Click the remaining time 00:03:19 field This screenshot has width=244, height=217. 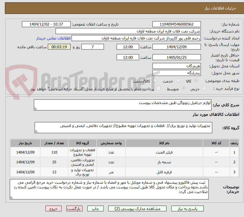[x=59, y=47]
